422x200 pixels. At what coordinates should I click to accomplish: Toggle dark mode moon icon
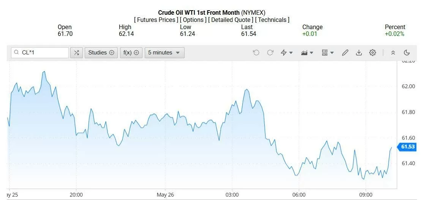(x=407, y=53)
